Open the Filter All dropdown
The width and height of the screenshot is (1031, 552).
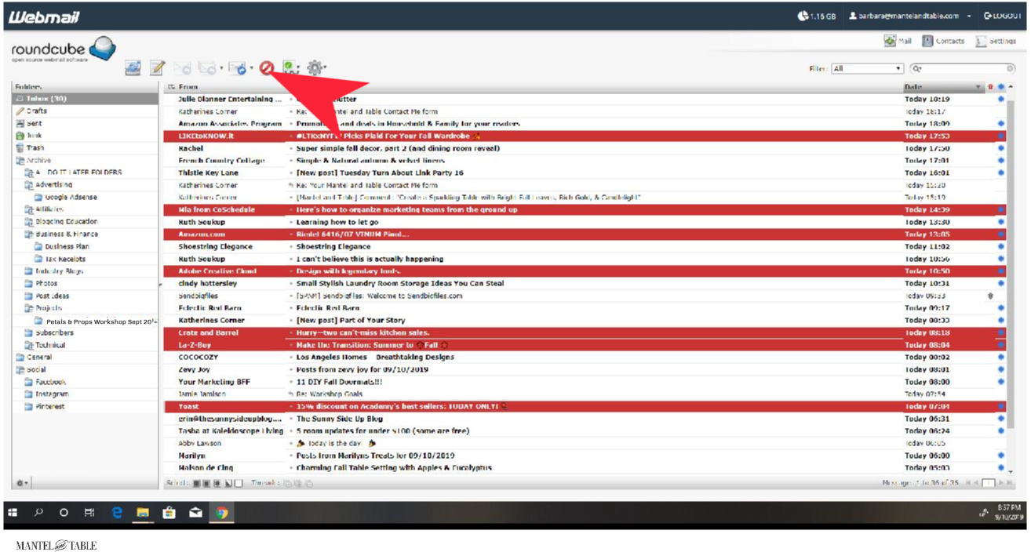click(x=867, y=69)
